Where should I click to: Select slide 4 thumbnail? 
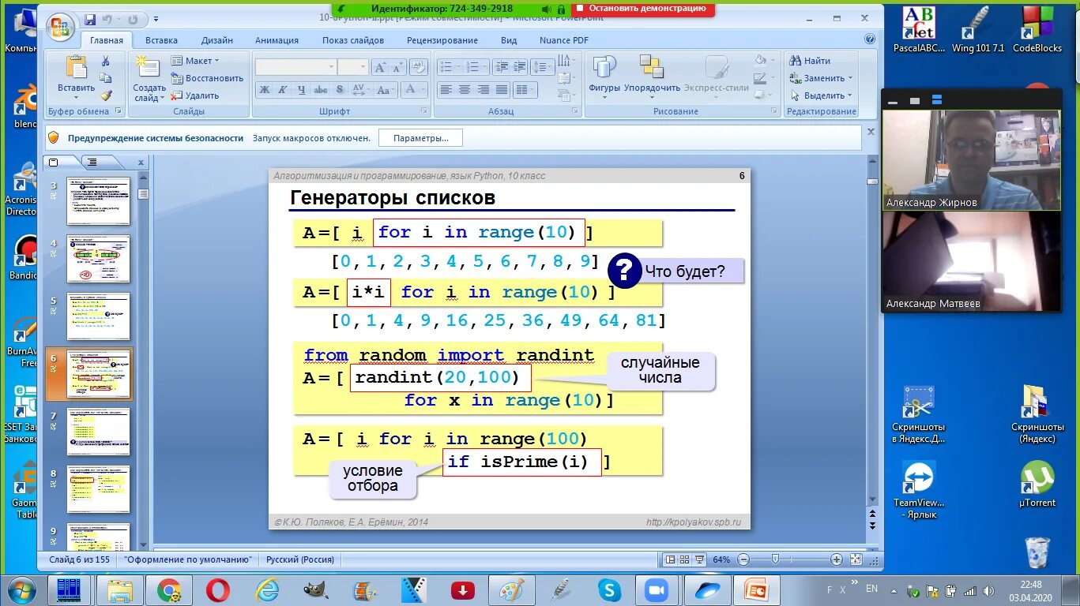coord(98,259)
